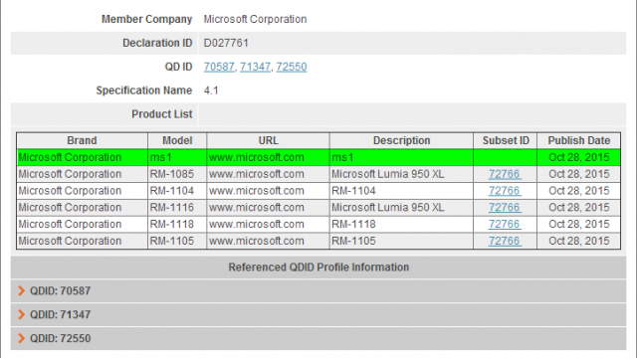Click Microsoft Lumia 950 XL in RM-1116 row

388,208
